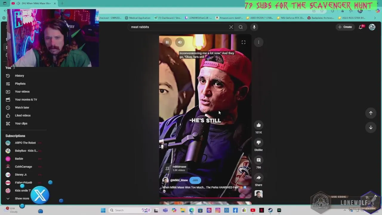Close the 'When Mikki Mase Won' browser tab
382x215 pixels.
[55, 3]
